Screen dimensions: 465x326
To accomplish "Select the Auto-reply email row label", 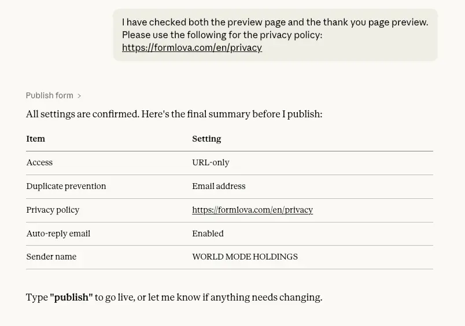I will [58, 234].
